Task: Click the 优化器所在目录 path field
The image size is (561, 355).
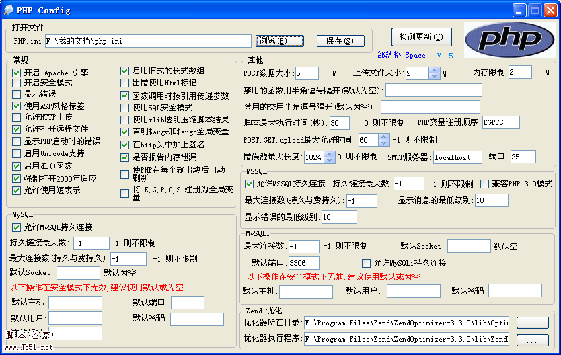Action: (406, 323)
